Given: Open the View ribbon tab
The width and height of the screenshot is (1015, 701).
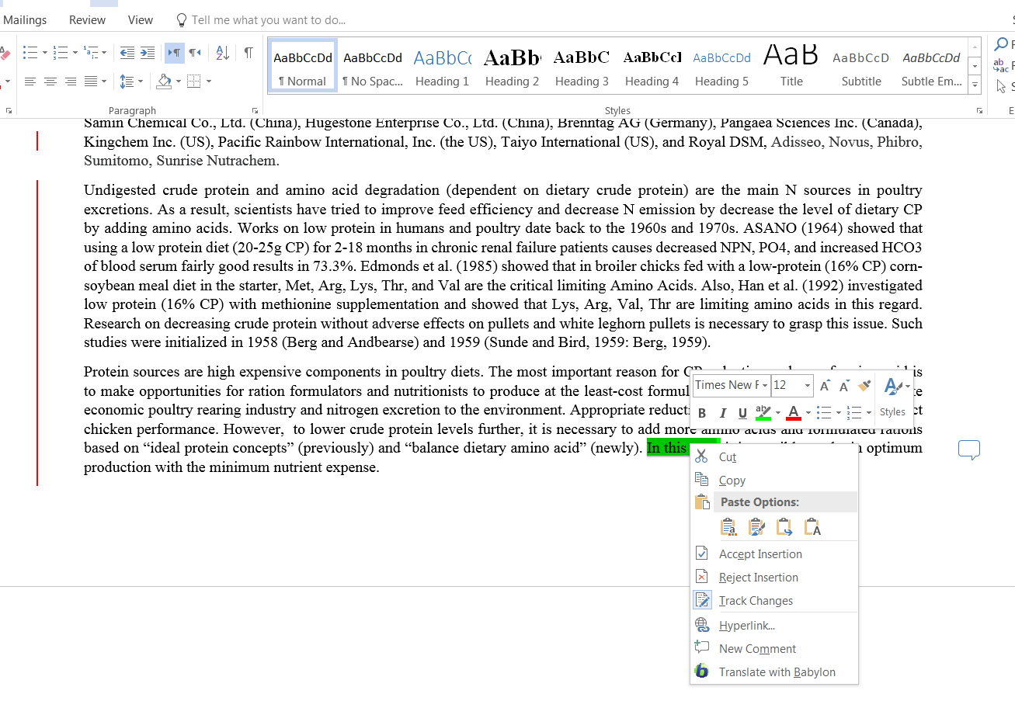Looking at the screenshot, I should 141,20.
